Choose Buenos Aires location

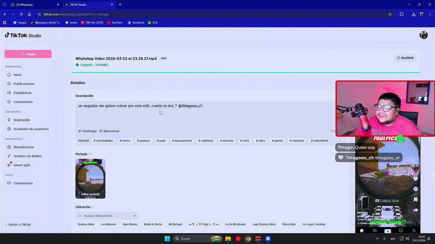click(x=86, y=224)
